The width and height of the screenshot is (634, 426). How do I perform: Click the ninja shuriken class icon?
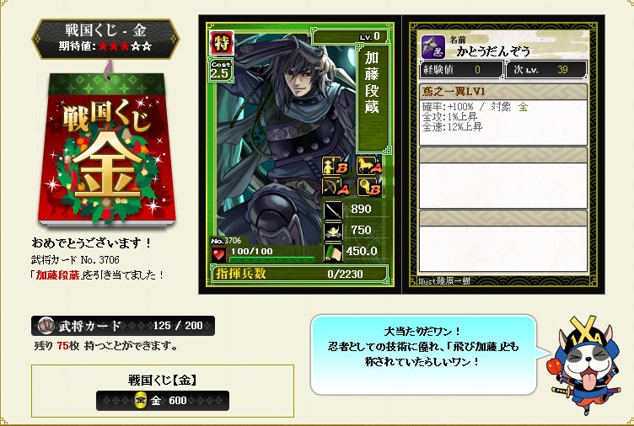(433, 48)
